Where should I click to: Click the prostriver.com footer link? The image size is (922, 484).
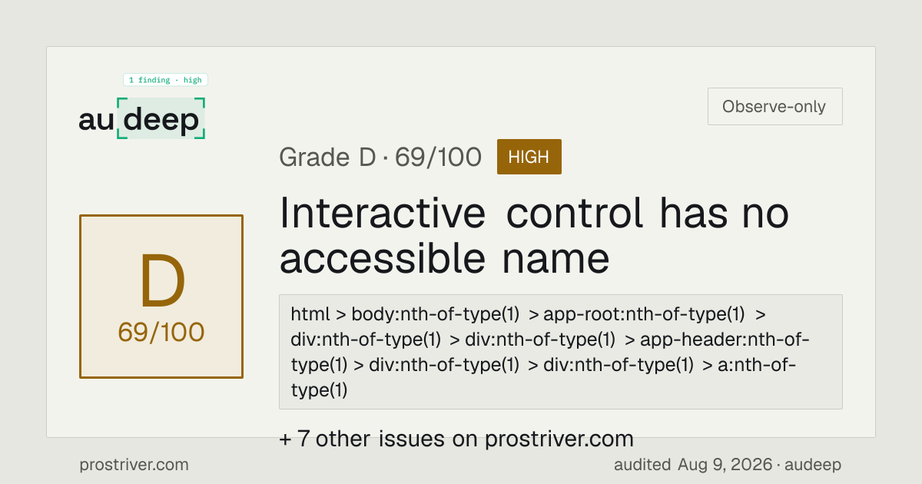[x=134, y=465]
